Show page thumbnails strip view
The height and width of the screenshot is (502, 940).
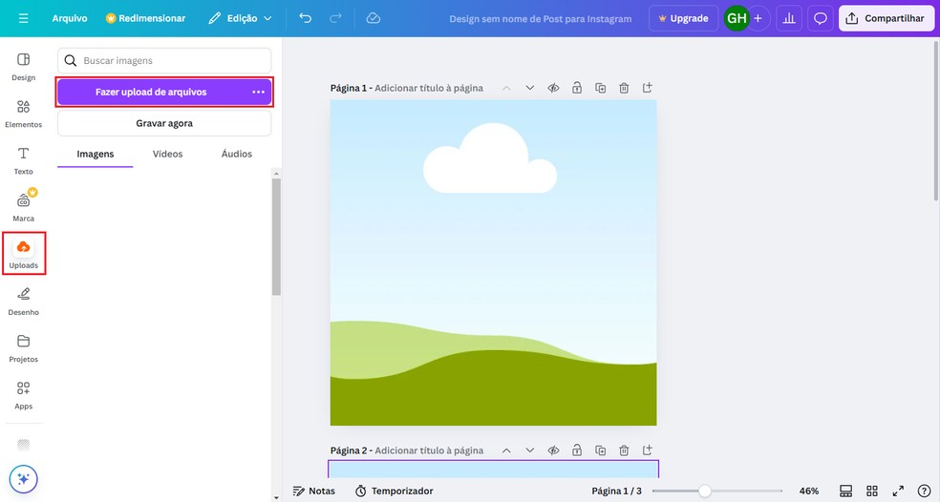(x=845, y=492)
